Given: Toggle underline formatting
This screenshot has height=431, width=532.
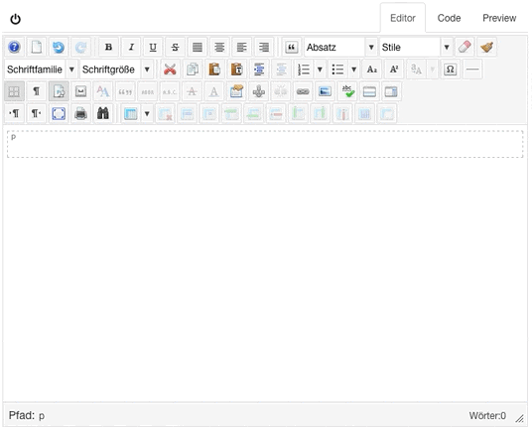Looking at the screenshot, I should point(153,47).
